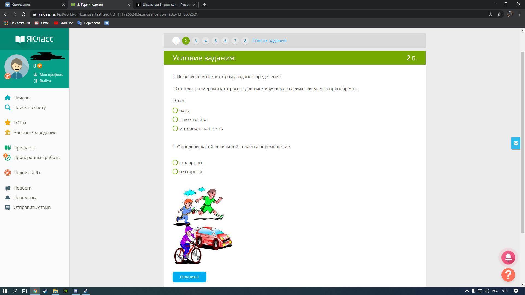Open Поиск по сайту search icon
Viewport: 525px width, 295px height.
(8, 107)
